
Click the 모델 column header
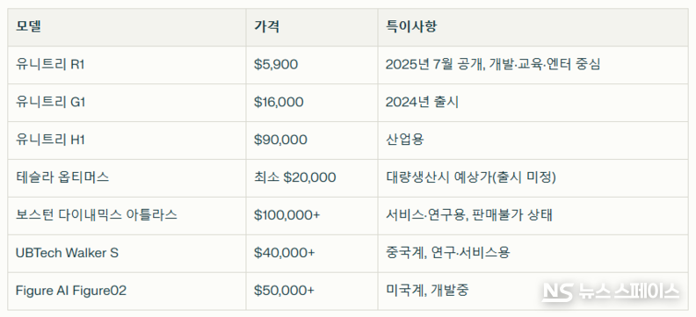(x=127, y=27)
